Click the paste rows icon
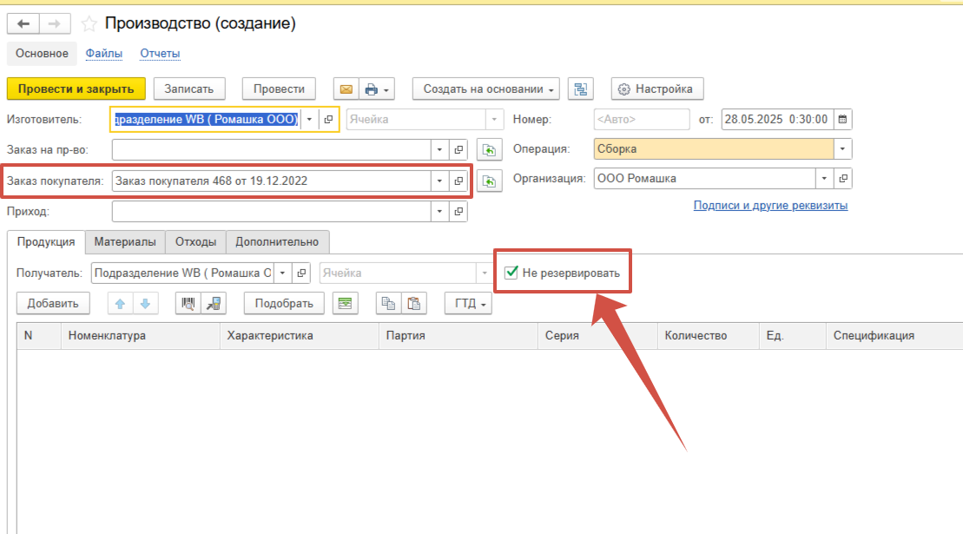Image resolution: width=963 pixels, height=534 pixels. click(414, 303)
